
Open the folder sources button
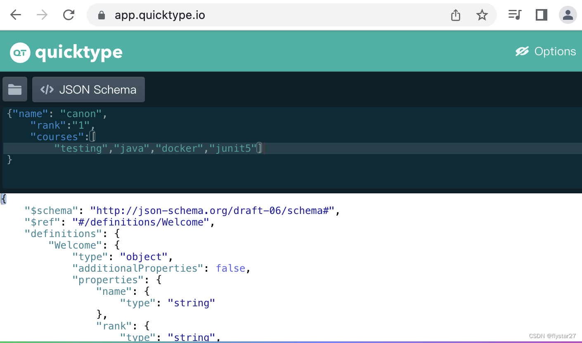(x=15, y=89)
